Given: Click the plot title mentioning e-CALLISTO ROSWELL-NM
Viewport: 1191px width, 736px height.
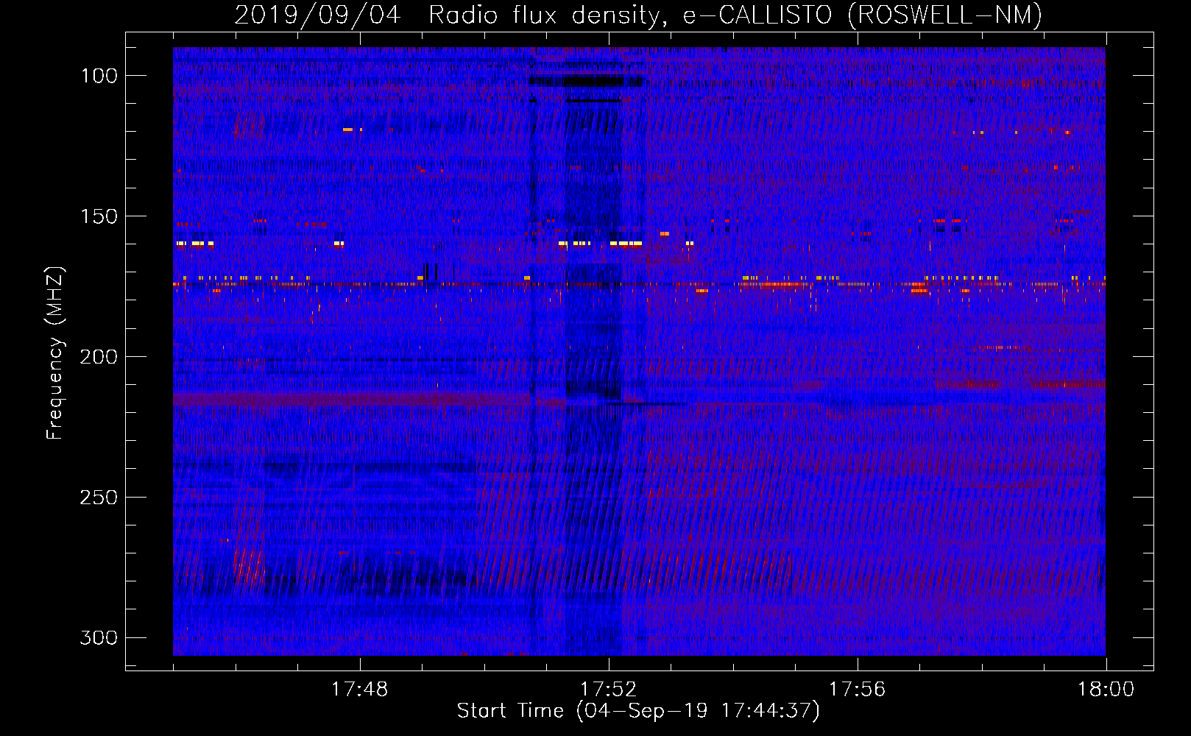Looking at the screenshot, I should 638,15.
